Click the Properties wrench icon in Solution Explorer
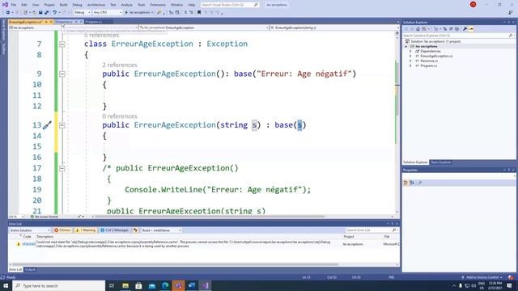518x291 pixels. coord(465,29)
